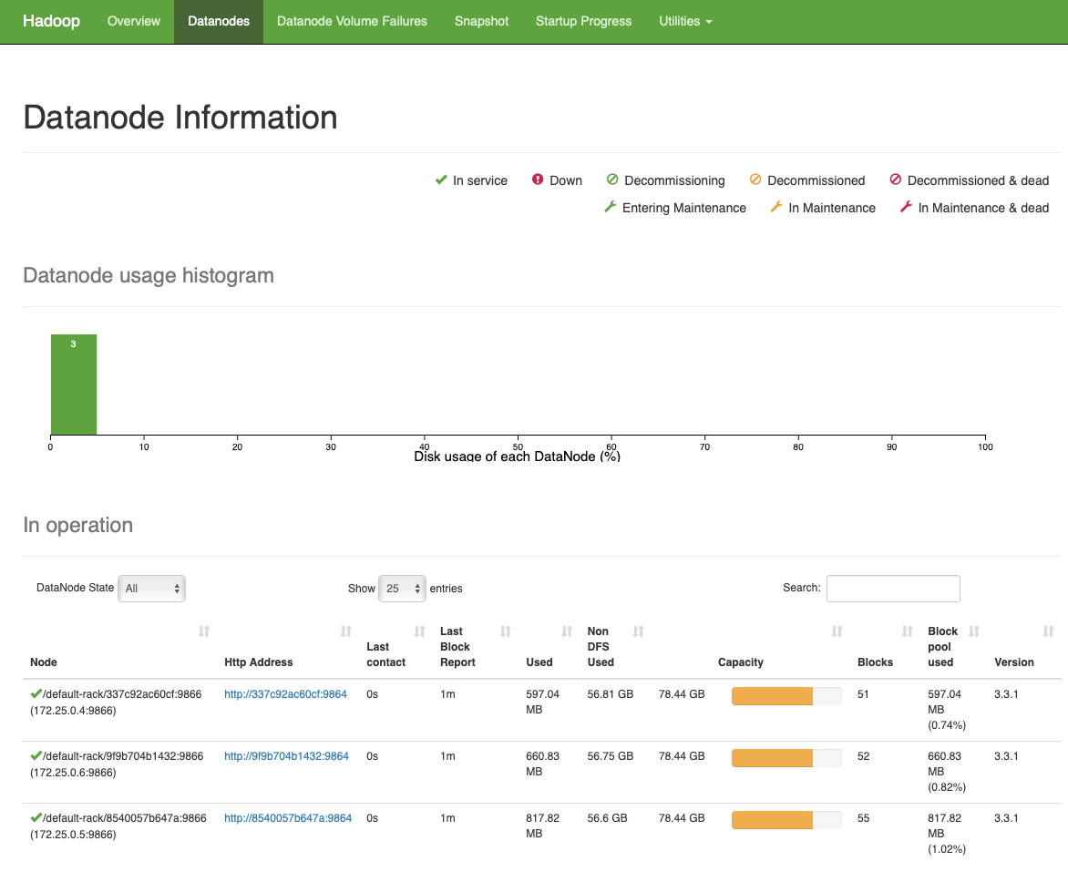Click the red Down status icon
The width and height of the screenshot is (1068, 872).
(x=539, y=180)
